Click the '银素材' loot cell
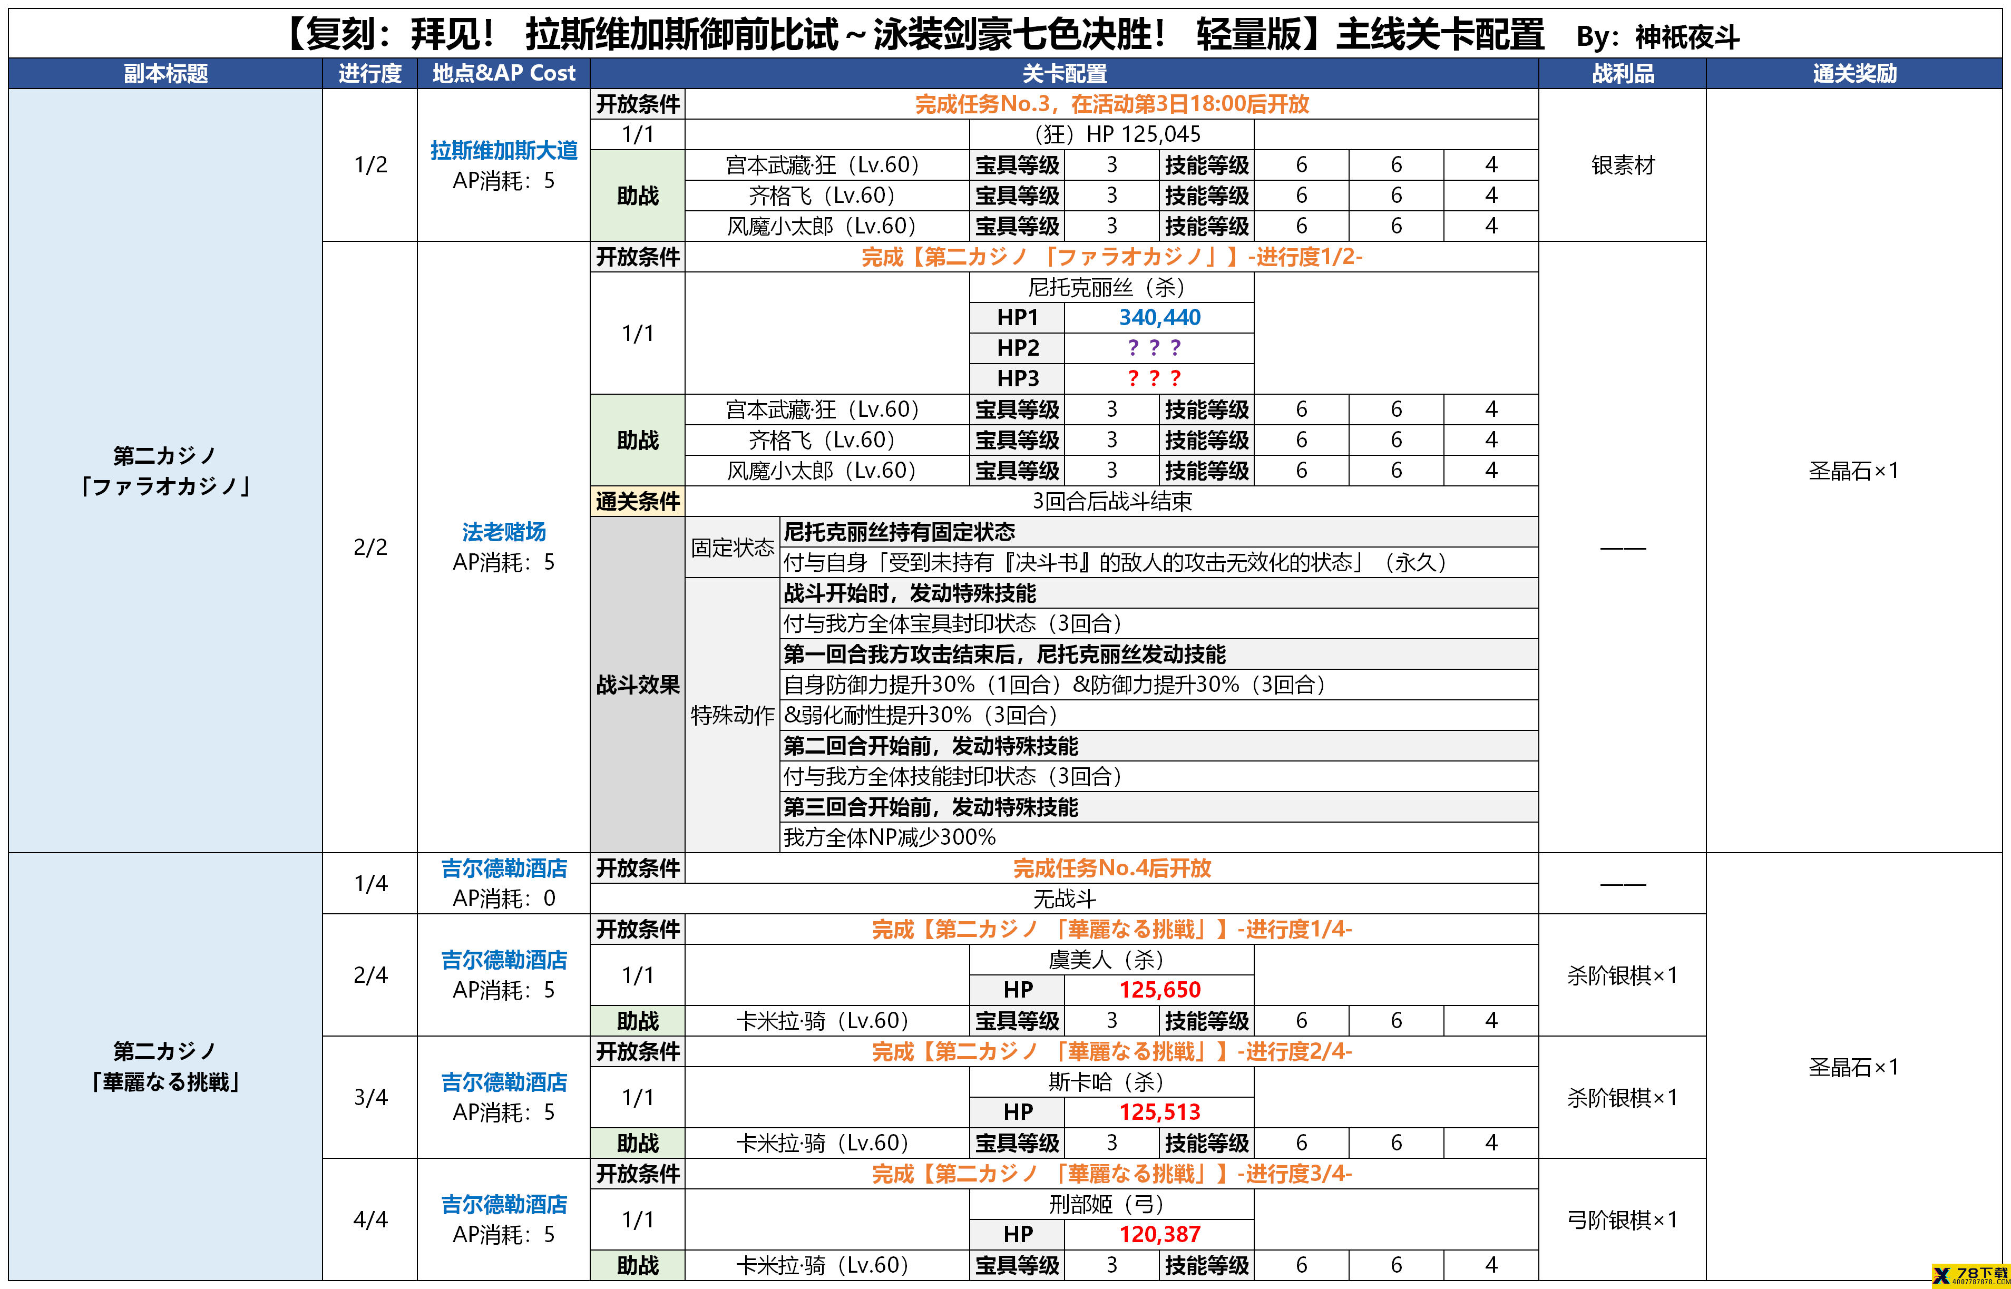 (1622, 165)
